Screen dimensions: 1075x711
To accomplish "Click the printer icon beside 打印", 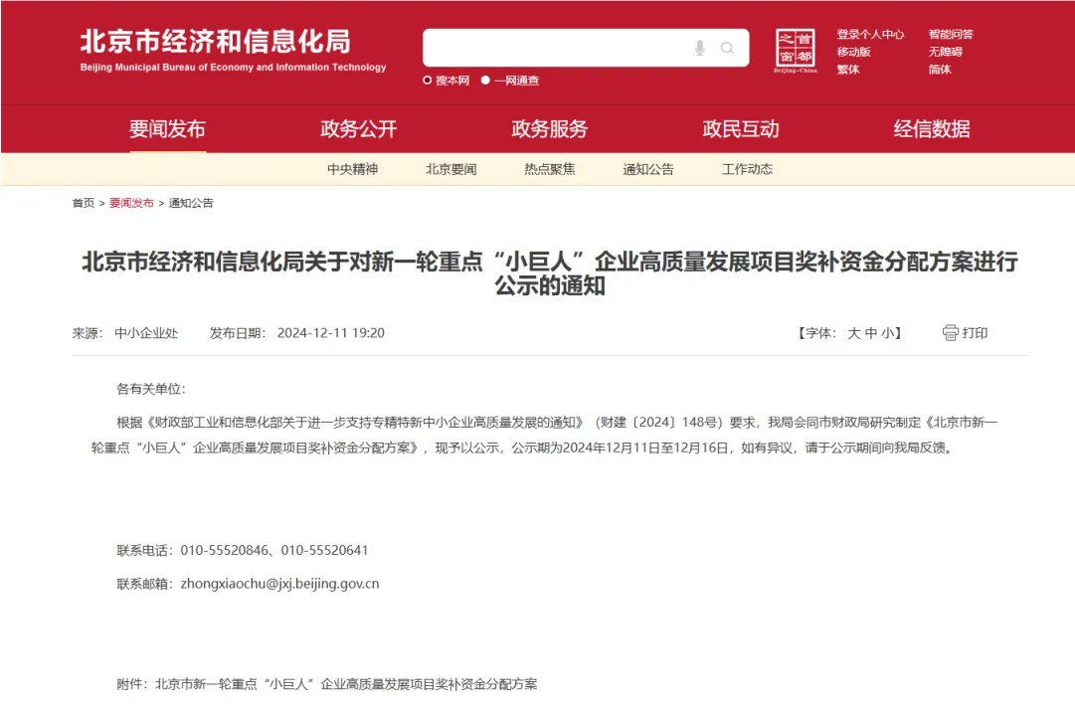I will pos(950,333).
